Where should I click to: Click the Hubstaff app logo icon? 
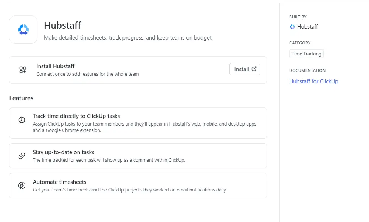23,29
